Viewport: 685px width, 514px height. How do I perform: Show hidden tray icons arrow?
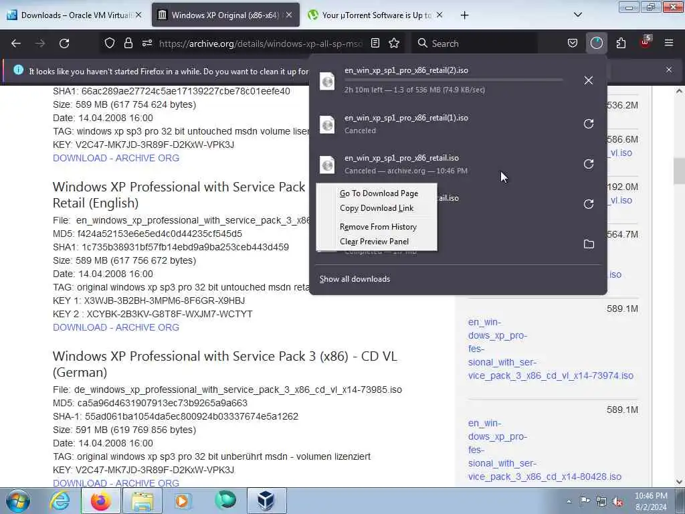569,501
